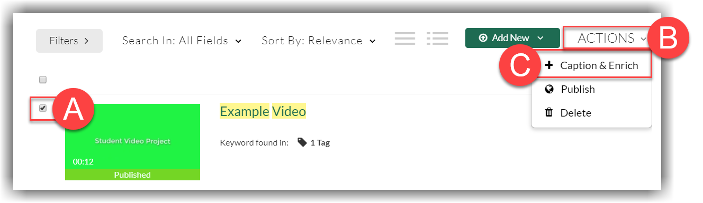Click the trash icon beside Delete
This screenshot has width=703, height=203.
point(549,112)
